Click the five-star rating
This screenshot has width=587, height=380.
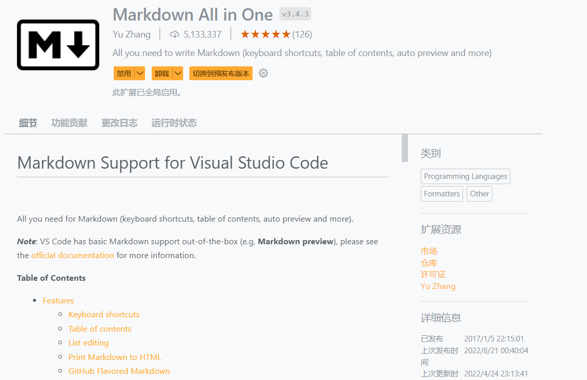coord(265,34)
